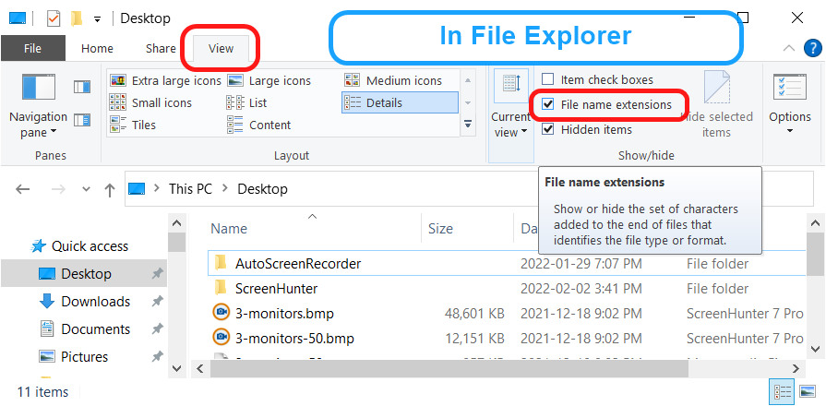
Task: Uncheck File name extensions checkbox
Action: click(548, 104)
